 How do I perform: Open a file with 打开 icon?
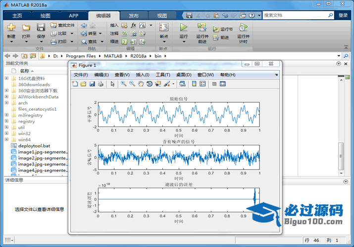click(26, 28)
